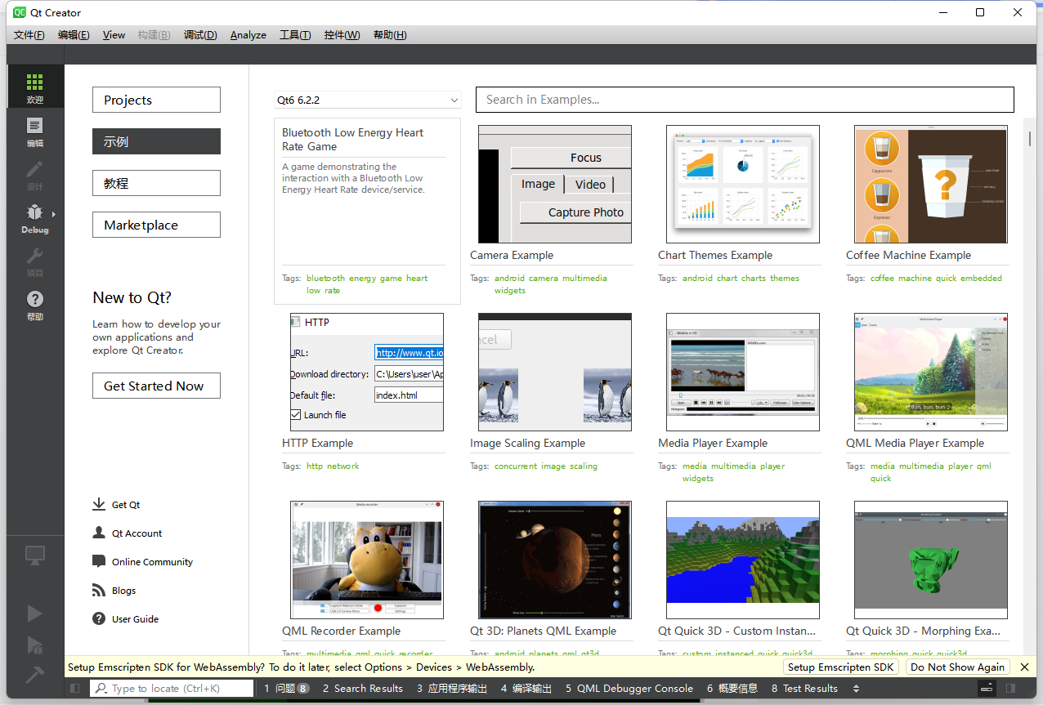This screenshot has height=705, width=1043.
Task: Click the Build hammer icon
Action: pos(34,676)
